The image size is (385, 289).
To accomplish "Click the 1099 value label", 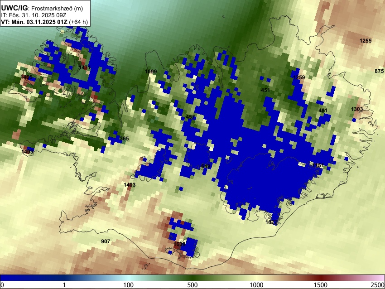I will (151, 72).
